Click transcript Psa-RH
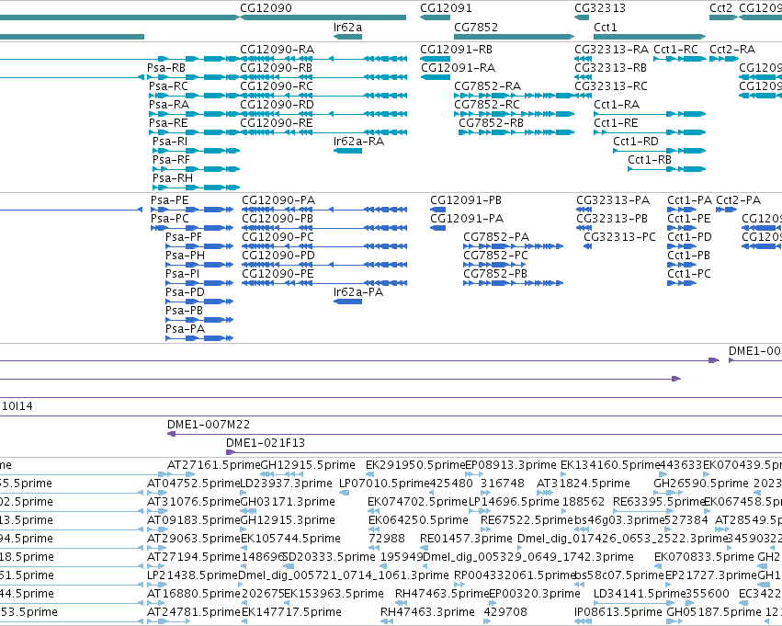782x626 pixels. point(173,178)
